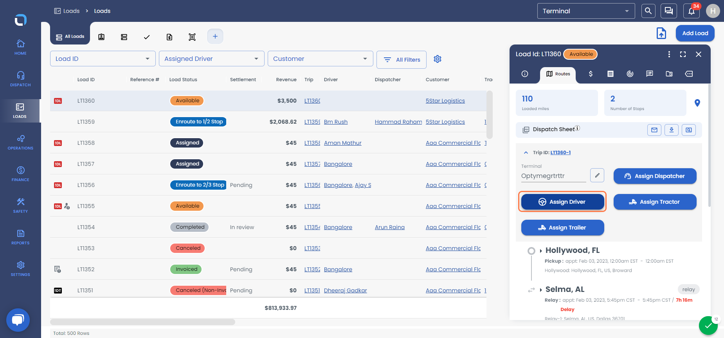Select the All Loads tab
The height and width of the screenshot is (338, 724).
coord(70,37)
